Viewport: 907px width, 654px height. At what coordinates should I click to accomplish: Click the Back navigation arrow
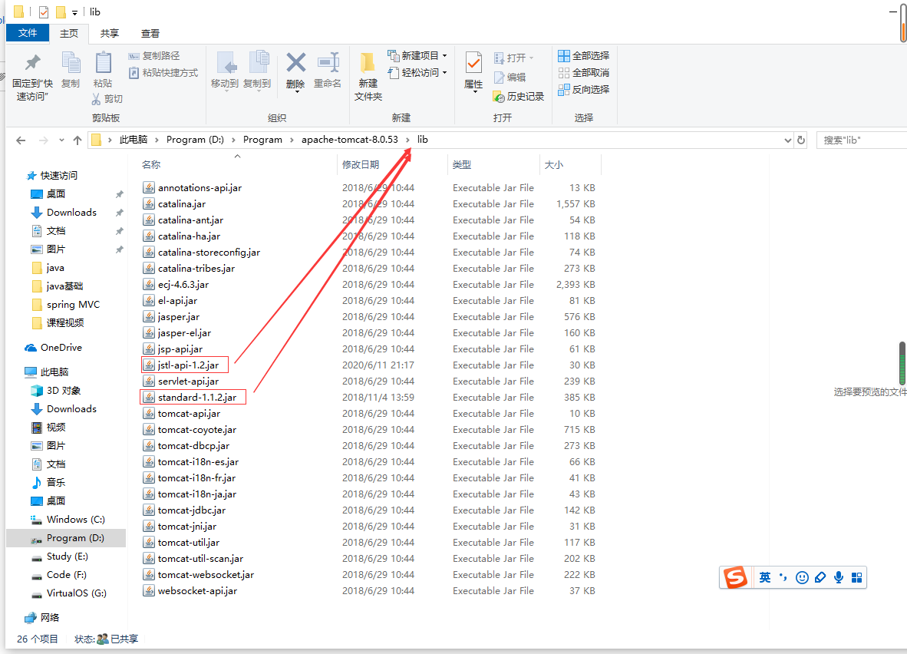[x=21, y=140]
